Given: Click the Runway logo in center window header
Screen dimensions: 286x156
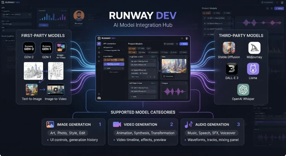Looking at the screenshot, I should tap(99, 38).
